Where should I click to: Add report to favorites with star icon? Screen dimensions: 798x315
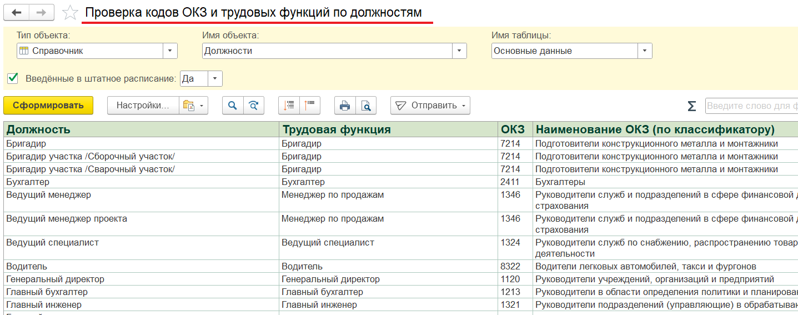(69, 13)
